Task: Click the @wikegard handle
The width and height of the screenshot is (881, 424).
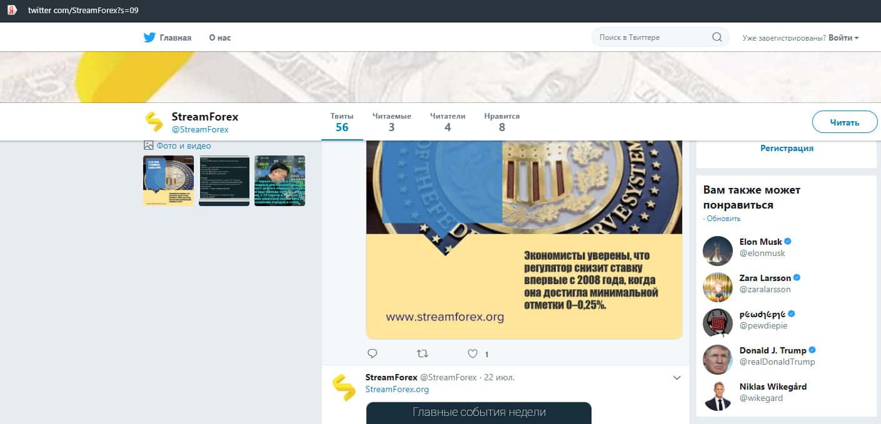Action: click(761, 398)
